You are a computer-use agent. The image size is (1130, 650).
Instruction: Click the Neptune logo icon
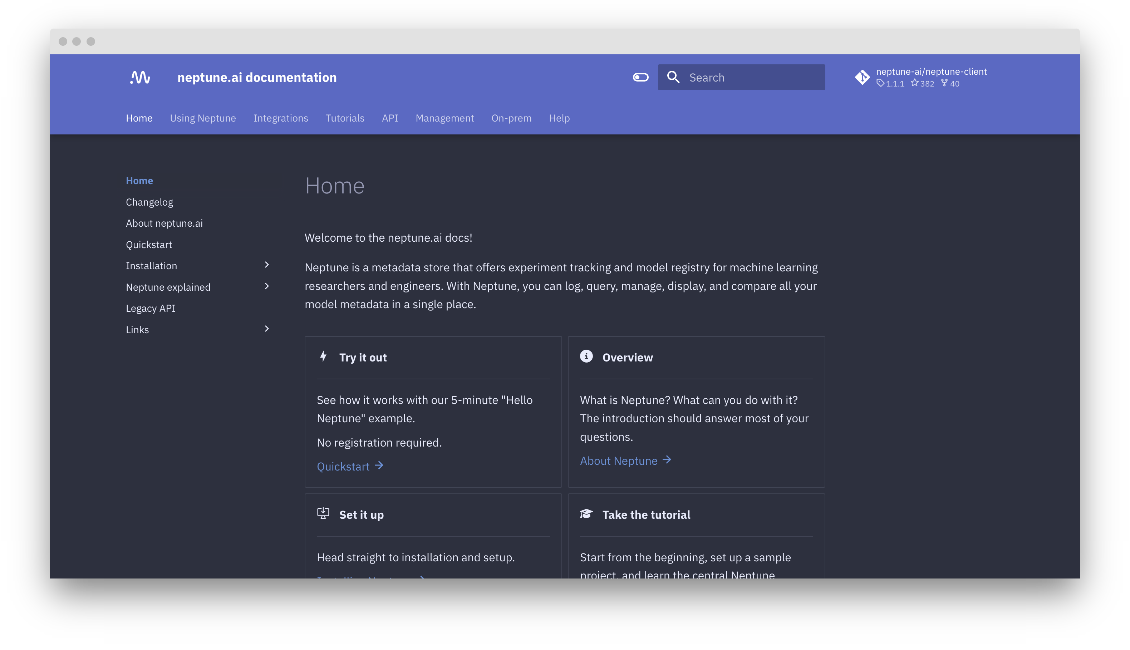(x=140, y=77)
